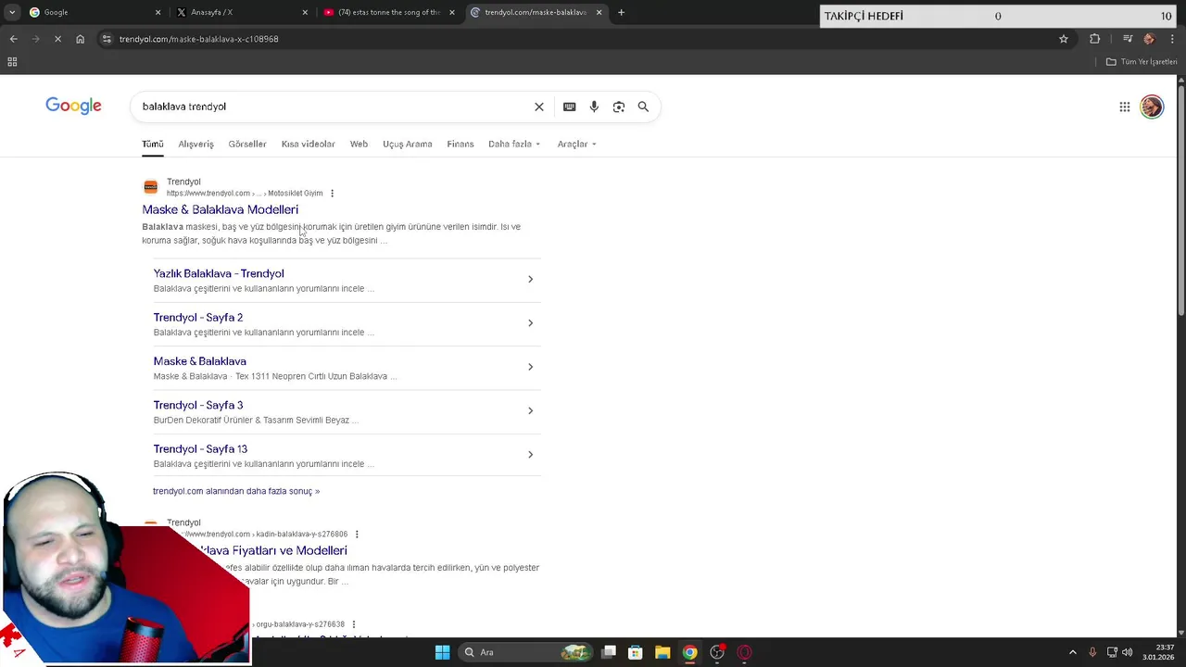
Task: Open the Tüm Yer İşaretleri bookmarks folder
Action: (x=1142, y=62)
